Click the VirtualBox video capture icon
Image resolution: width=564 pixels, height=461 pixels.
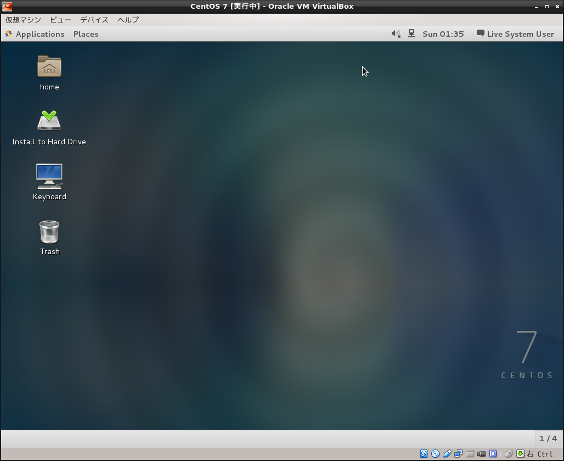pos(481,454)
